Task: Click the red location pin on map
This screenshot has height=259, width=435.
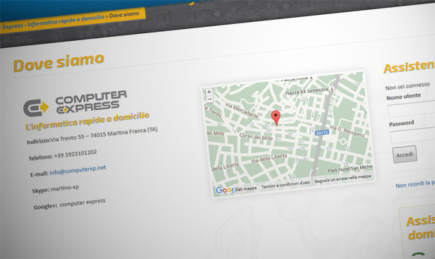Action: coord(275,118)
